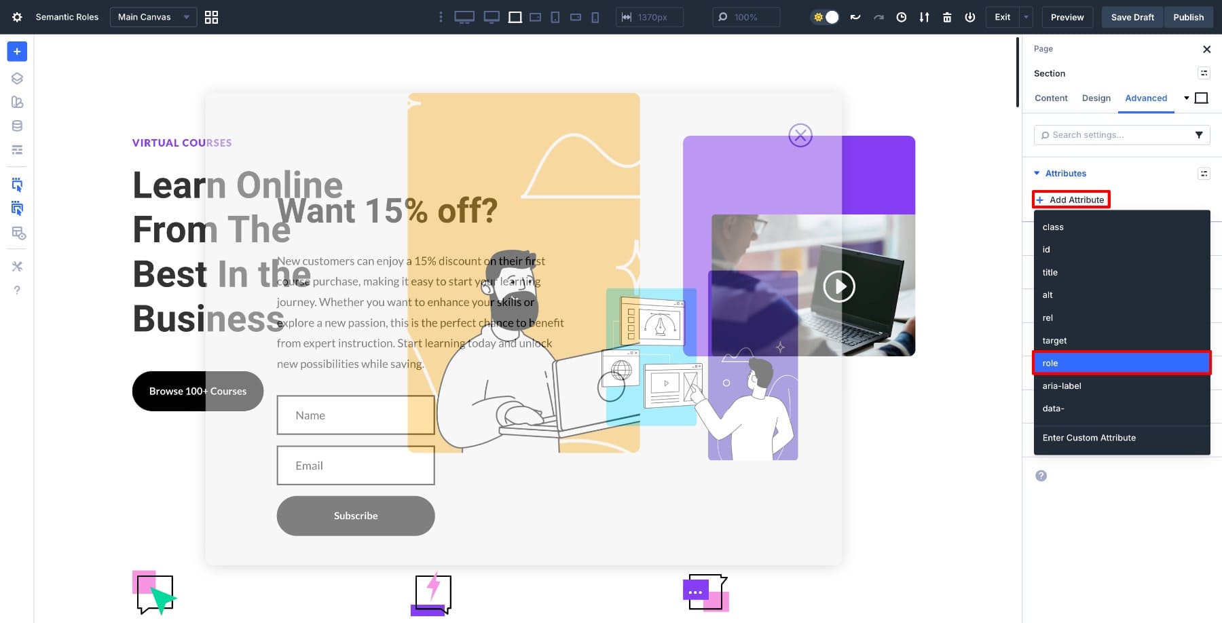Open the wrench tools icon in sidebar
Viewport: 1222px width, 623px height.
pos(17,266)
